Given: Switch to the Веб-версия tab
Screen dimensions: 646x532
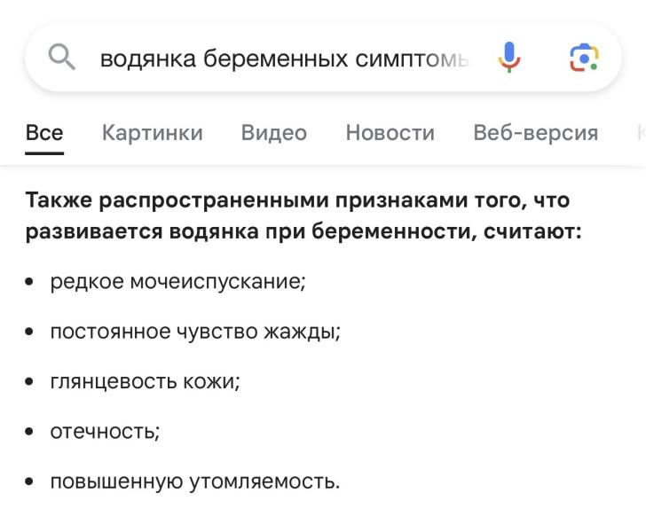Looking at the screenshot, I should click(x=536, y=133).
